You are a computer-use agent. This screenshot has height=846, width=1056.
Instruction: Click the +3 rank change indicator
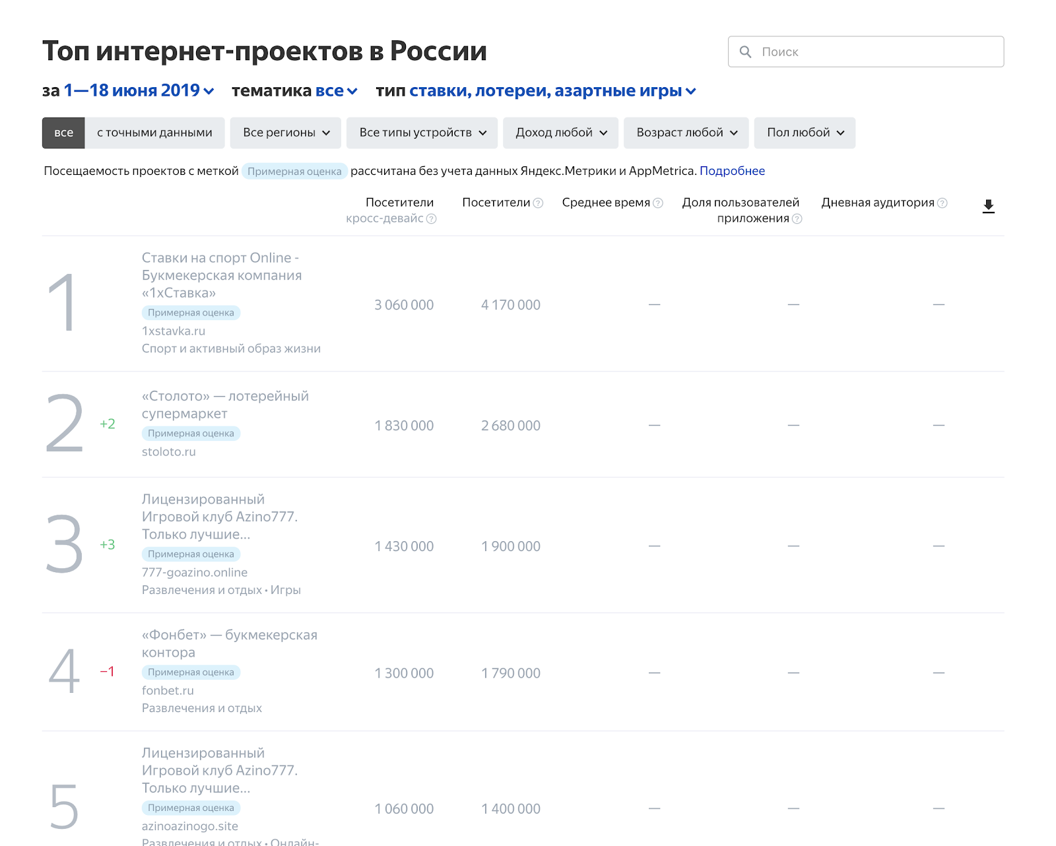click(108, 544)
